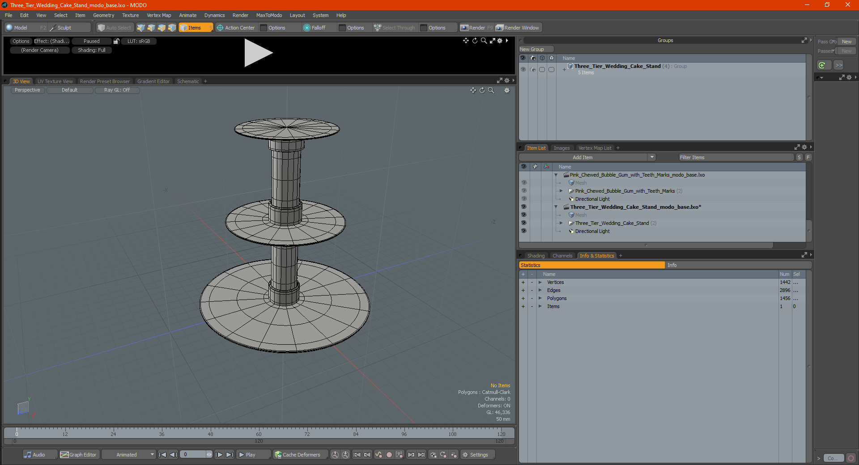The image size is (859, 465).
Task: Toggle eye for Three_Tier_Wedding_Cake_Stand group
Action: pos(523,69)
